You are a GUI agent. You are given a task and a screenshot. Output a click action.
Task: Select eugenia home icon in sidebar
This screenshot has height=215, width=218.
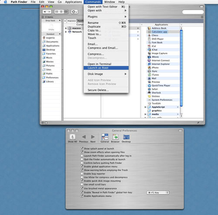(44, 38)
